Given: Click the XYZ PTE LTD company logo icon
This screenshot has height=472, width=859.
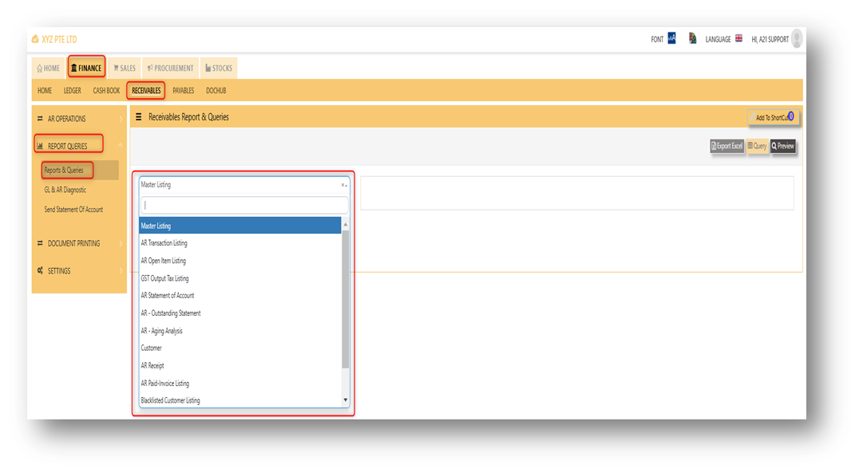Looking at the screenshot, I should 35,39.
